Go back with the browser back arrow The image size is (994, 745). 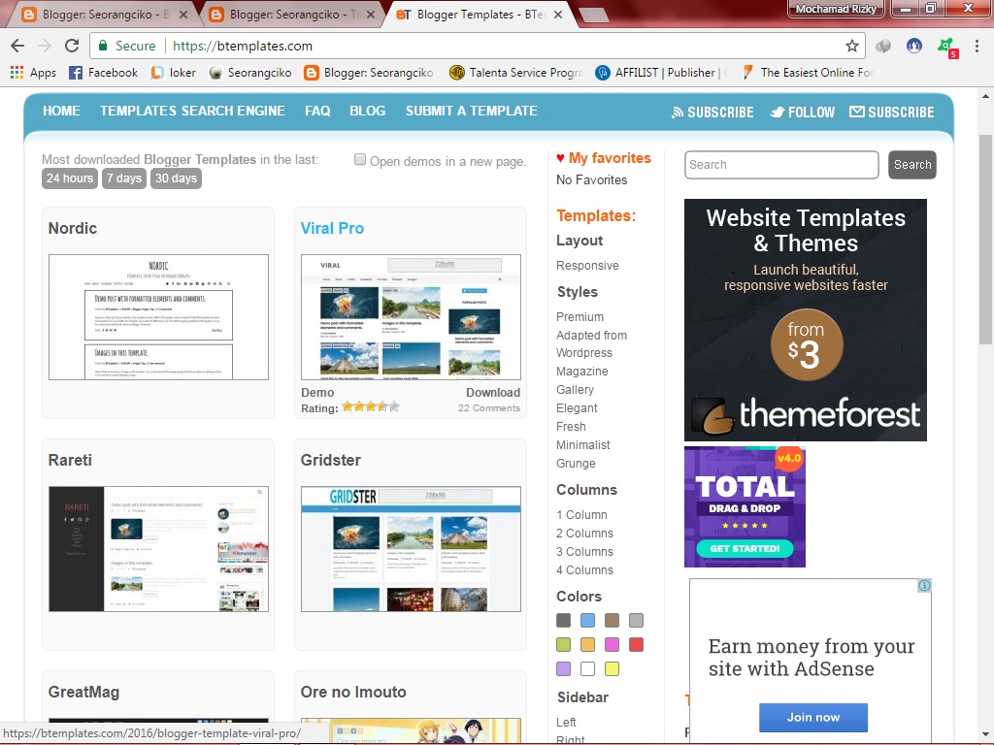coord(17,46)
